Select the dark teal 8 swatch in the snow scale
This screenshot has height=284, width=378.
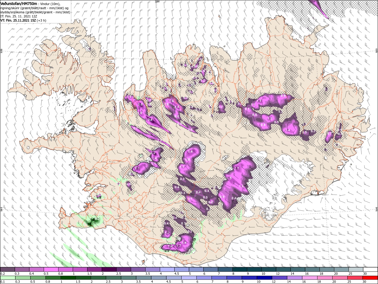[240, 270]
